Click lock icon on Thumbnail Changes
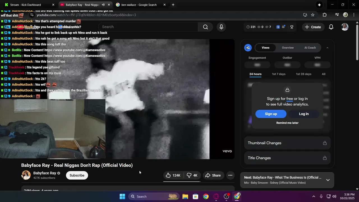This screenshot has height=202, width=359. (325, 143)
